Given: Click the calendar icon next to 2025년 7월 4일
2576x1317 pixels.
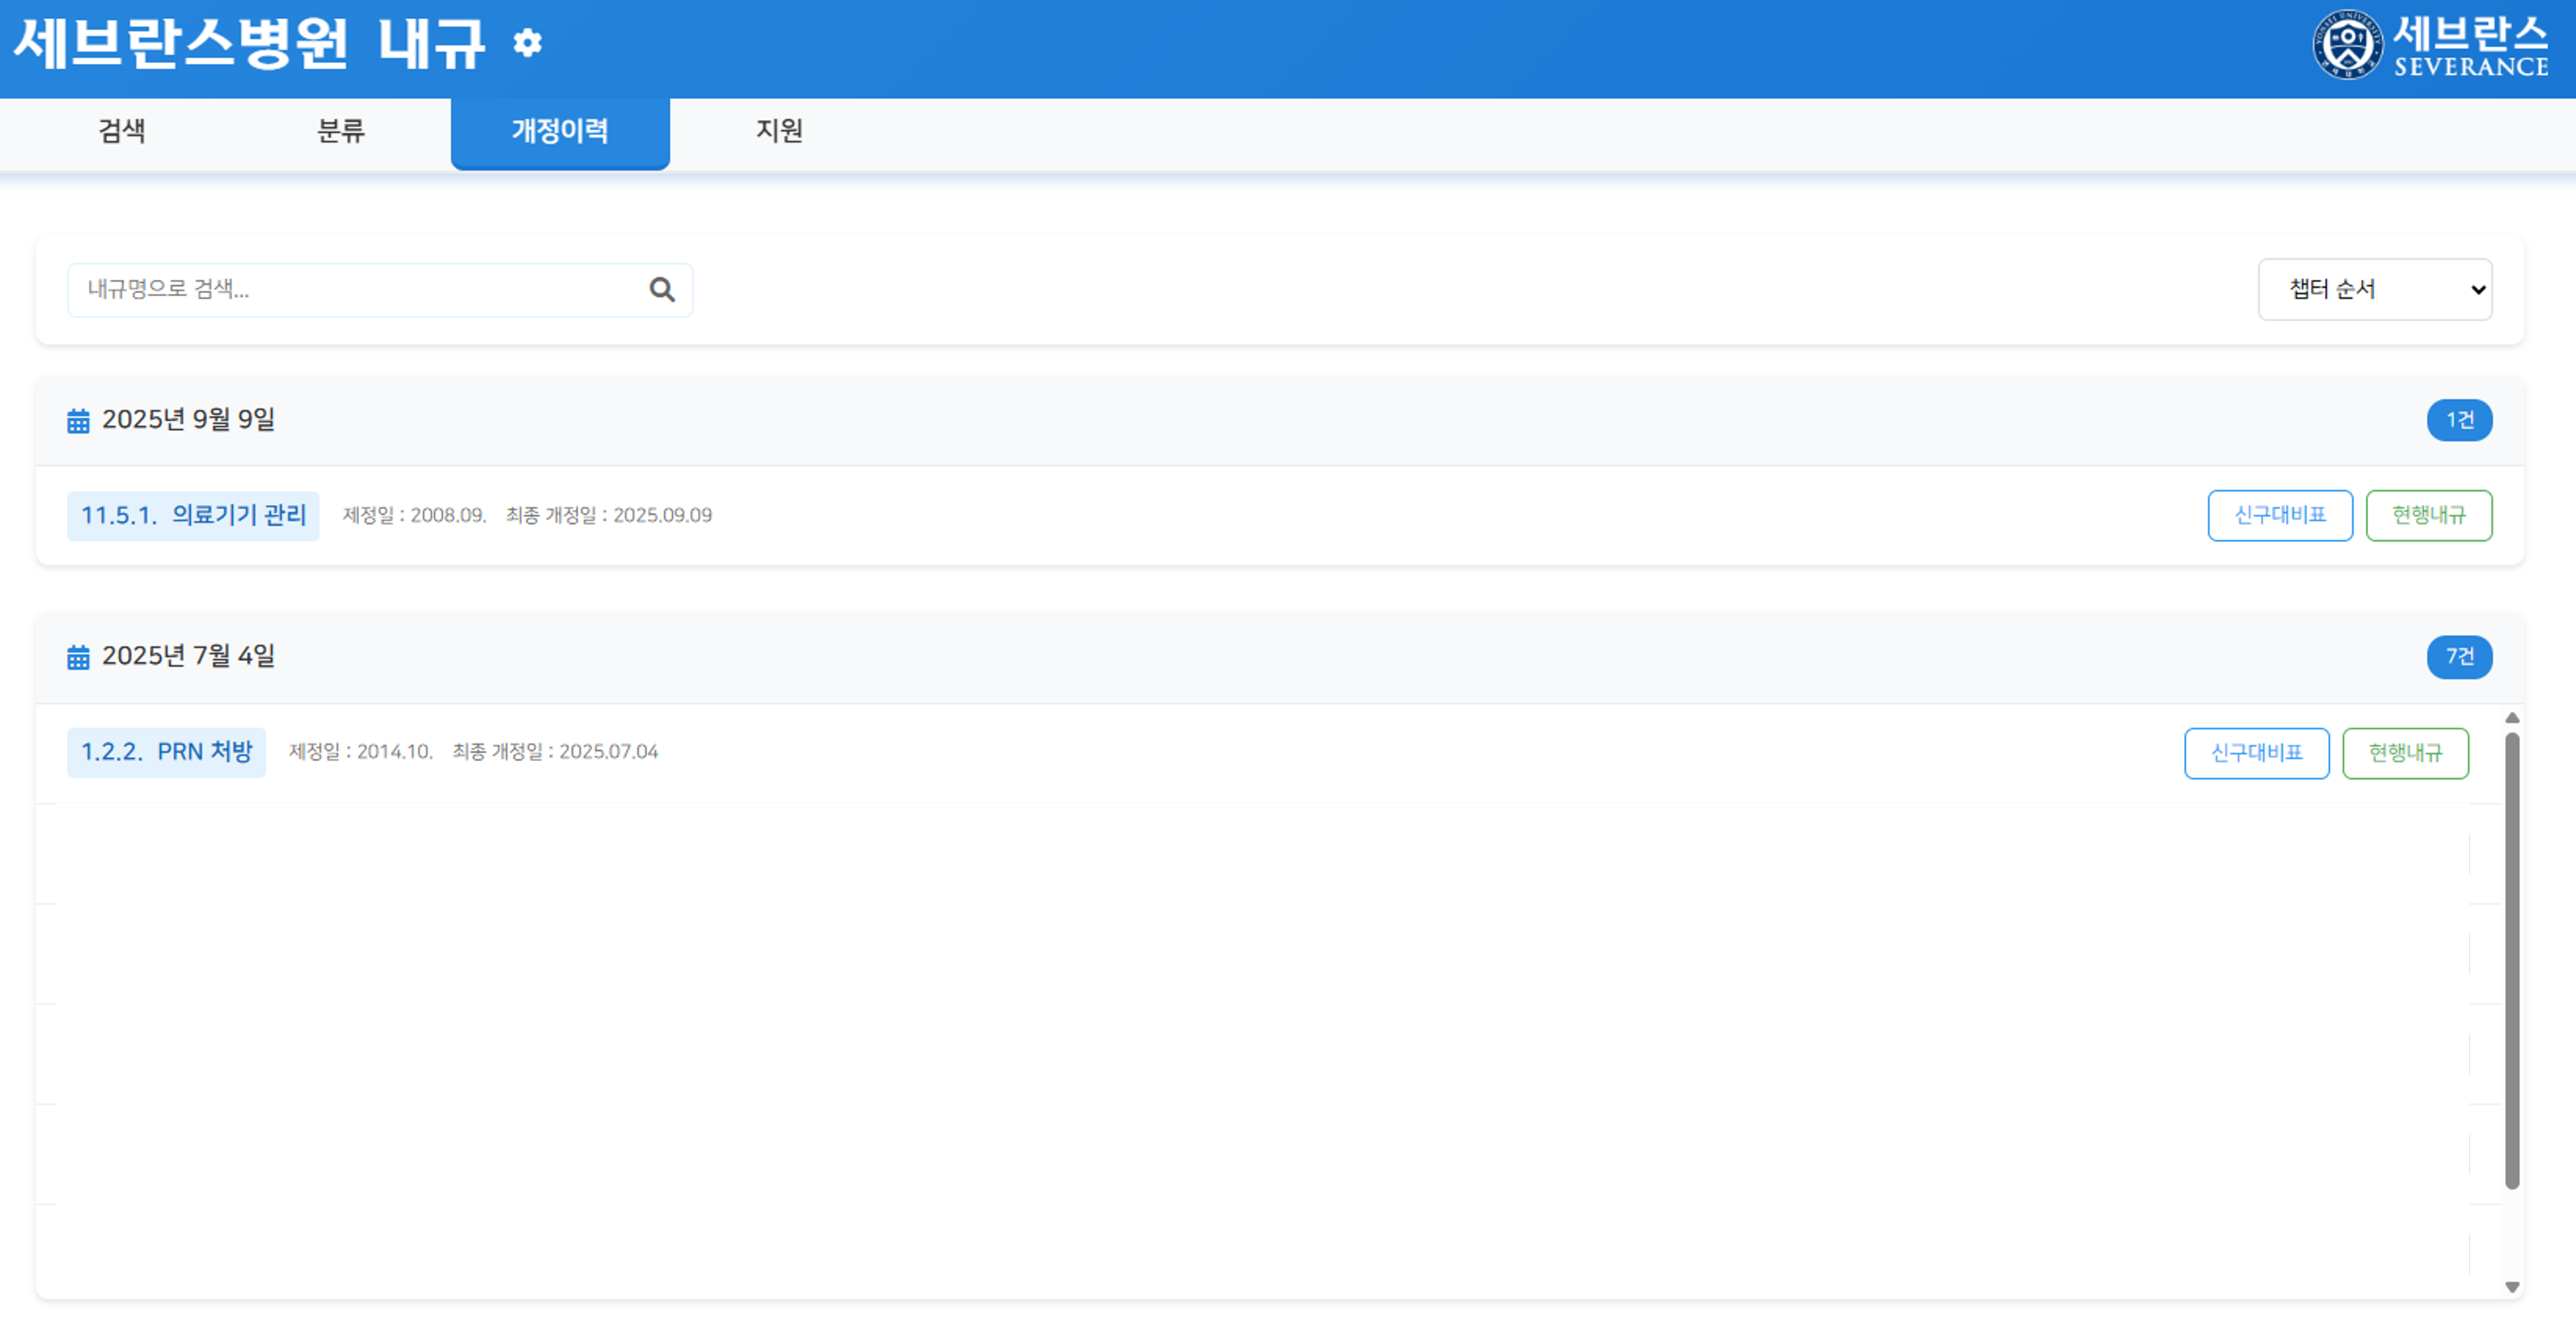Looking at the screenshot, I should point(78,657).
